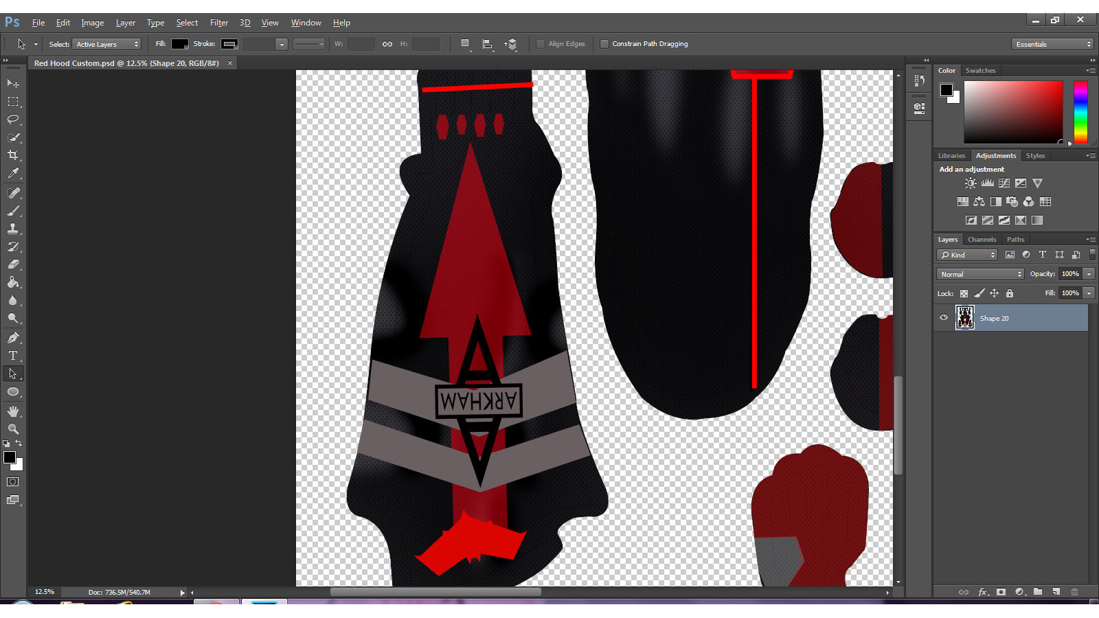Select the Pen tool

tap(13, 338)
